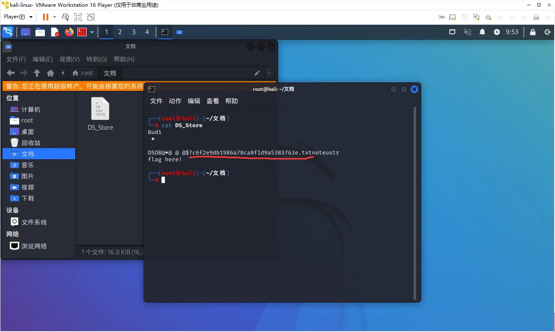Click the notification bell icon
555x332 pixels.
482,32
